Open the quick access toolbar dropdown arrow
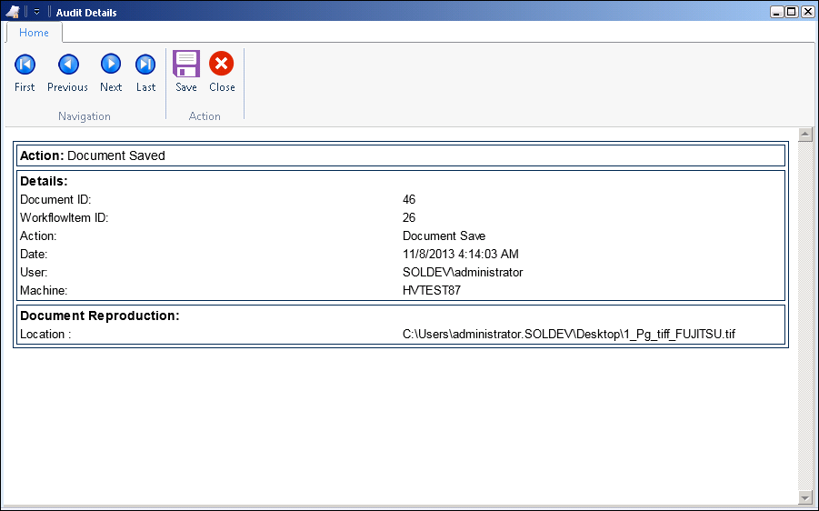The width and height of the screenshot is (819, 511). coord(36,12)
